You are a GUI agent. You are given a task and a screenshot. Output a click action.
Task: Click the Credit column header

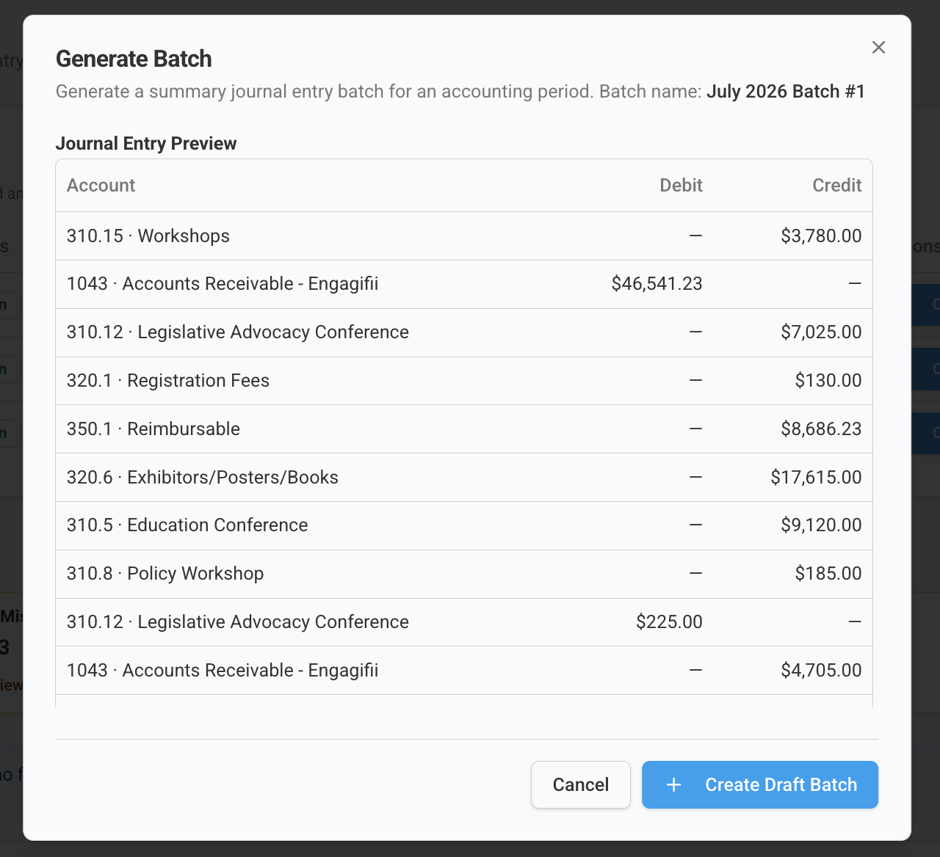[836, 185]
